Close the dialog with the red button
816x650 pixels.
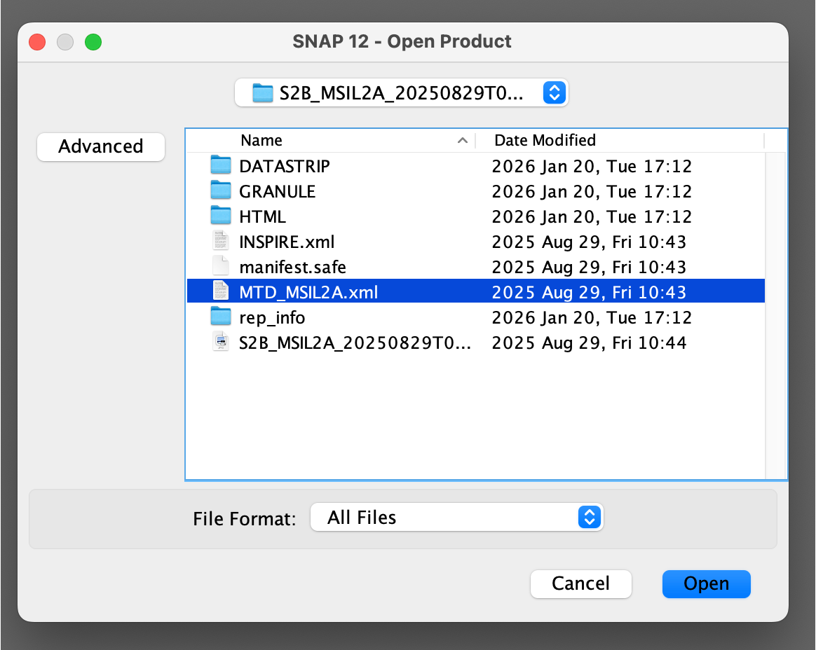pos(37,42)
